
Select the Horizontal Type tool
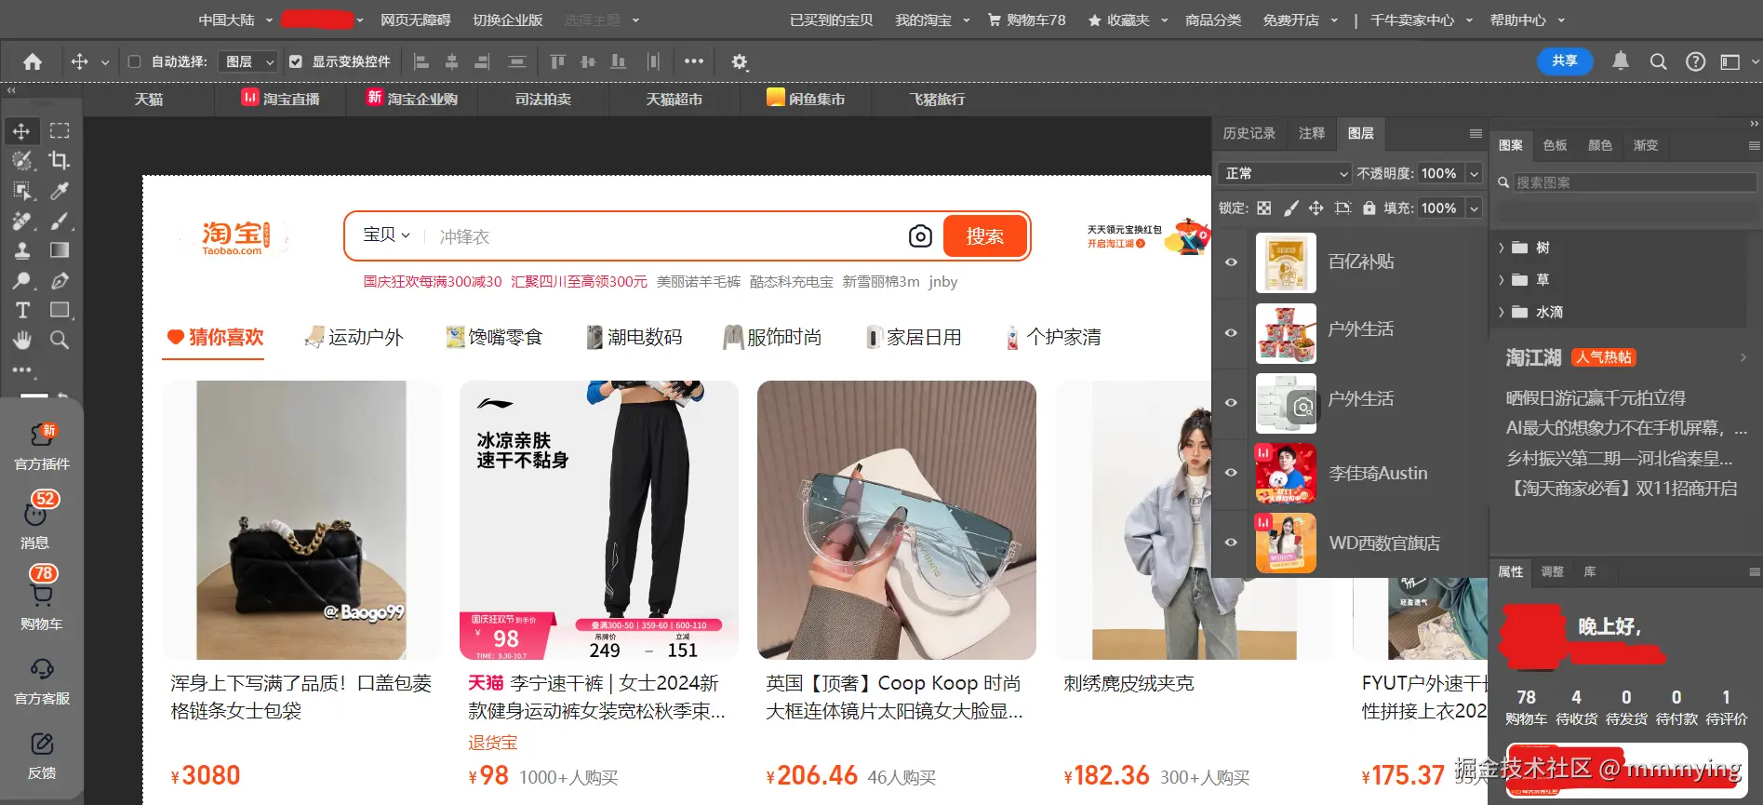(x=21, y=310)
